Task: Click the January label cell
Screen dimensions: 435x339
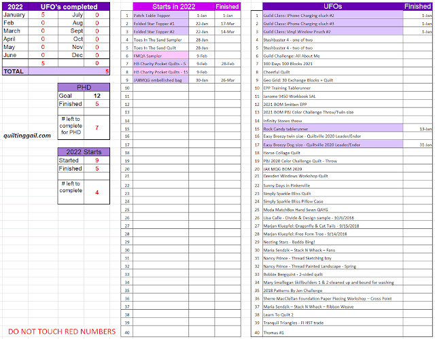Action: 15,15
